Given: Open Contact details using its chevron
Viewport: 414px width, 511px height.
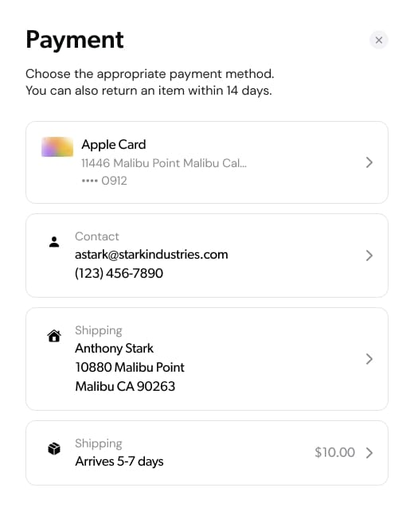Looking at the screenshot, I should [369, 255].
